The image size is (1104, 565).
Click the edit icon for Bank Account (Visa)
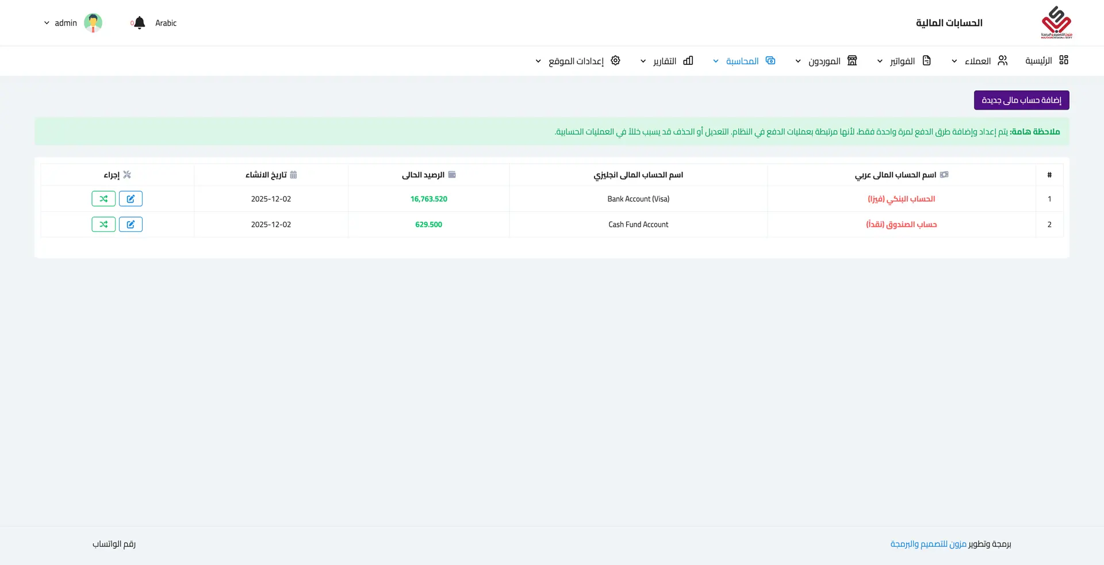(131, 199)
